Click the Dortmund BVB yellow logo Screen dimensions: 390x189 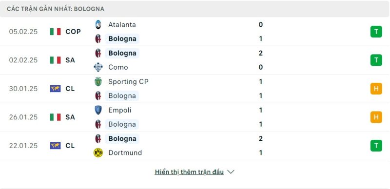[x=98, y=152]
